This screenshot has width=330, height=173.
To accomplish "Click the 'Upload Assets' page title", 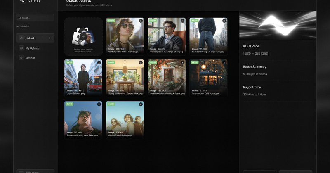I will click(x=78, y=1).
